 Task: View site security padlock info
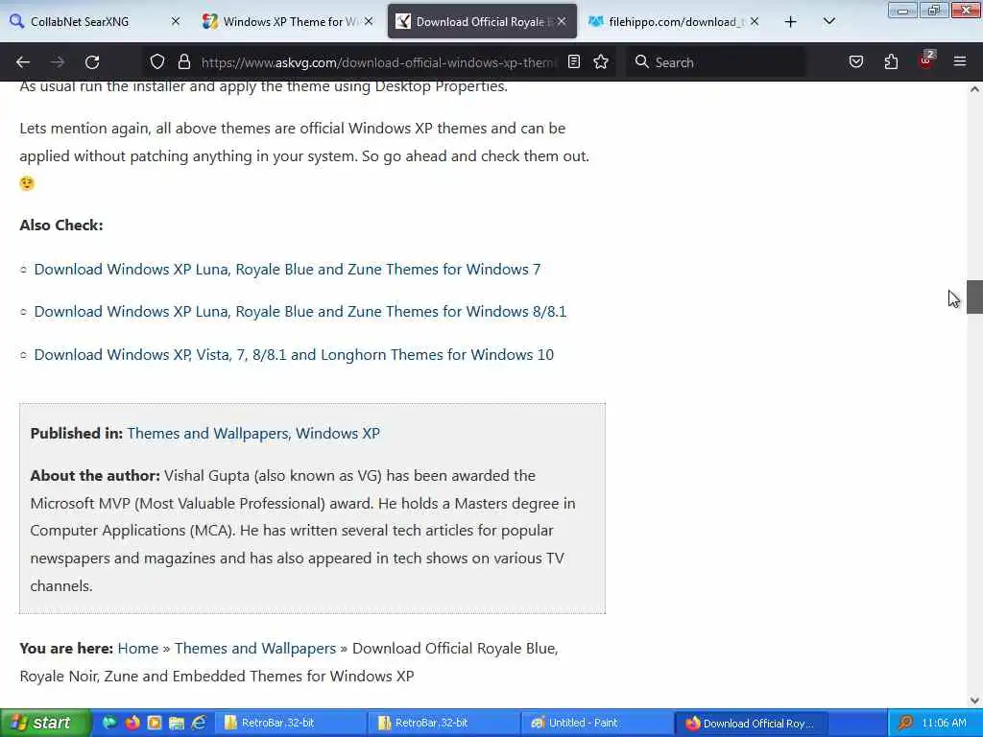(x=183, y=61)
